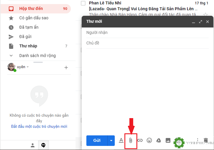Screen dimensions: 214x150
Task: Star the Phan Lê Tiểu Nhi email
Action: click(x=206, y=14)
